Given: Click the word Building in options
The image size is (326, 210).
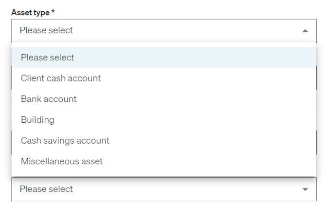Looking at the screenshot, I should (37, 120).
